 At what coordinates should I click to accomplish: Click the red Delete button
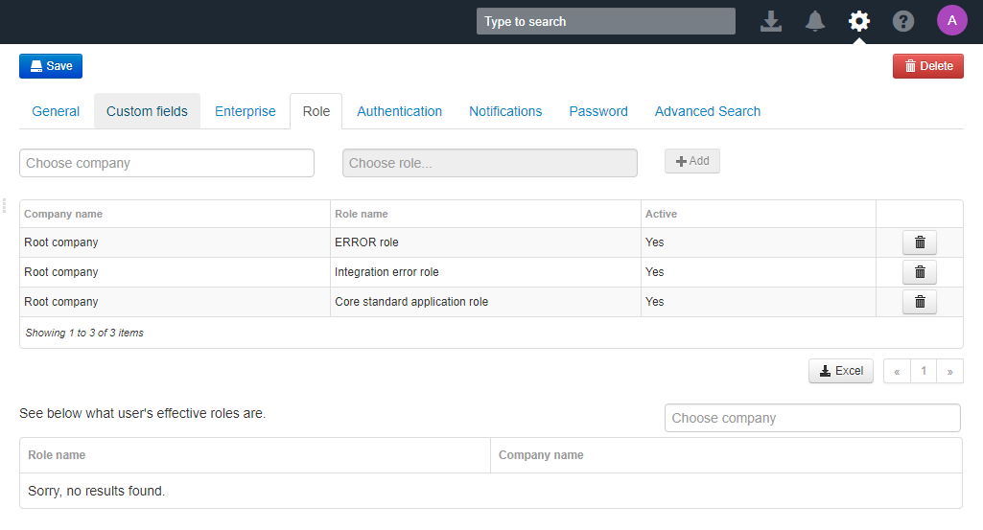pos(927,66)
